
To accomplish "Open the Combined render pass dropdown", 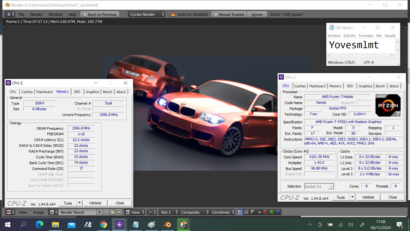I will coord(223,212).
